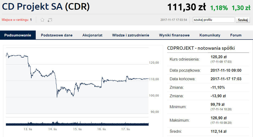The width and height of the screenshot is (253, 137).
Task: Click the 15. lis date on chart axis
Action: point(77,129)
